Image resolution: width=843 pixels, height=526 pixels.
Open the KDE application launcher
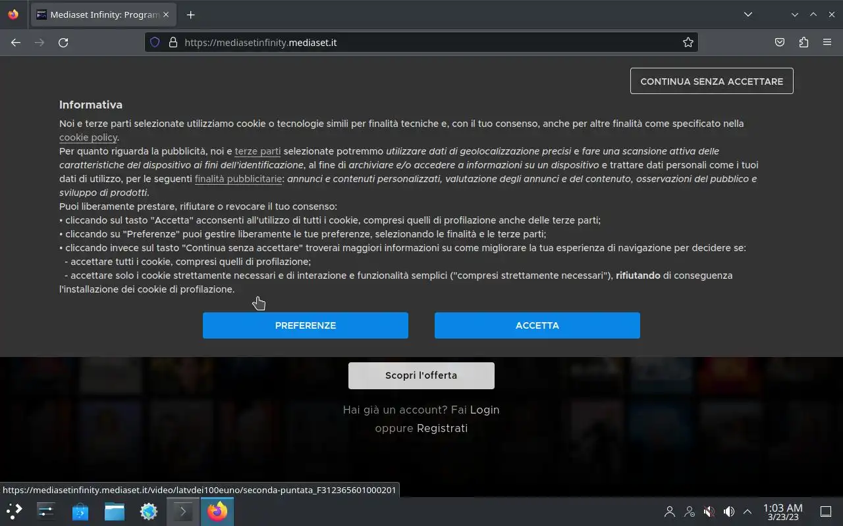click(14, 511)
